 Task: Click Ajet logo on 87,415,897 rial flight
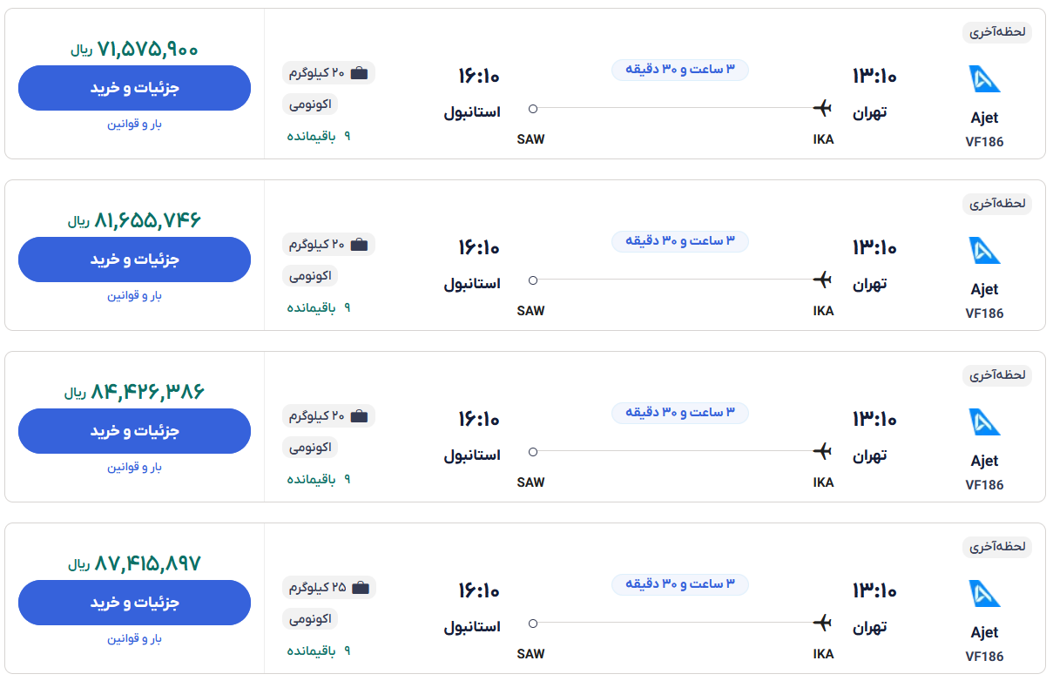(984, 594)
